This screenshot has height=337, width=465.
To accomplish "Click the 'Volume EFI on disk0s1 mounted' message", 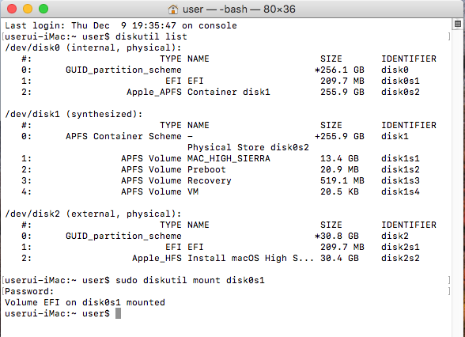I will point(85,302).
